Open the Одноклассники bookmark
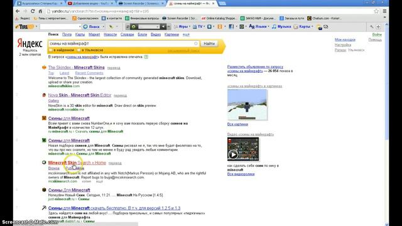The height and width of the screenshot is (226, 402). pyautogui.click(x=85, y=18)
